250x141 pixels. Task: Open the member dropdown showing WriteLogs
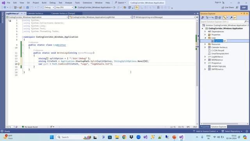[x=164, y=17]
